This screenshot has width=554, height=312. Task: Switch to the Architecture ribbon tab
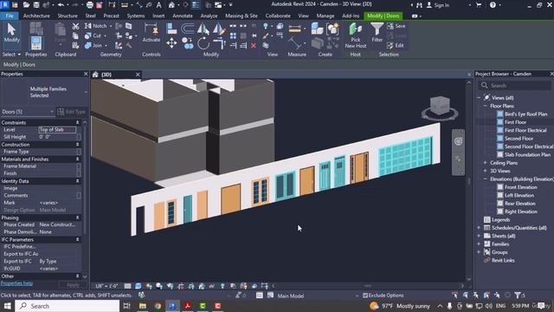pos(36,16)
